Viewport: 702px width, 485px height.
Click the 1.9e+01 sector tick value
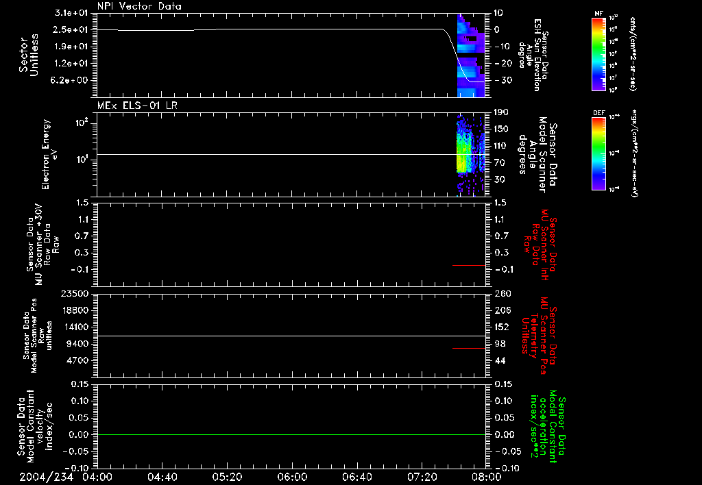coord(71,47)
